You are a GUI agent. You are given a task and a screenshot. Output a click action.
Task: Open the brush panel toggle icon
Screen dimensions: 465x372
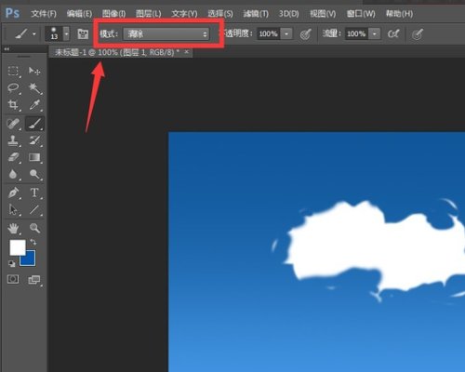pos(83,33)
